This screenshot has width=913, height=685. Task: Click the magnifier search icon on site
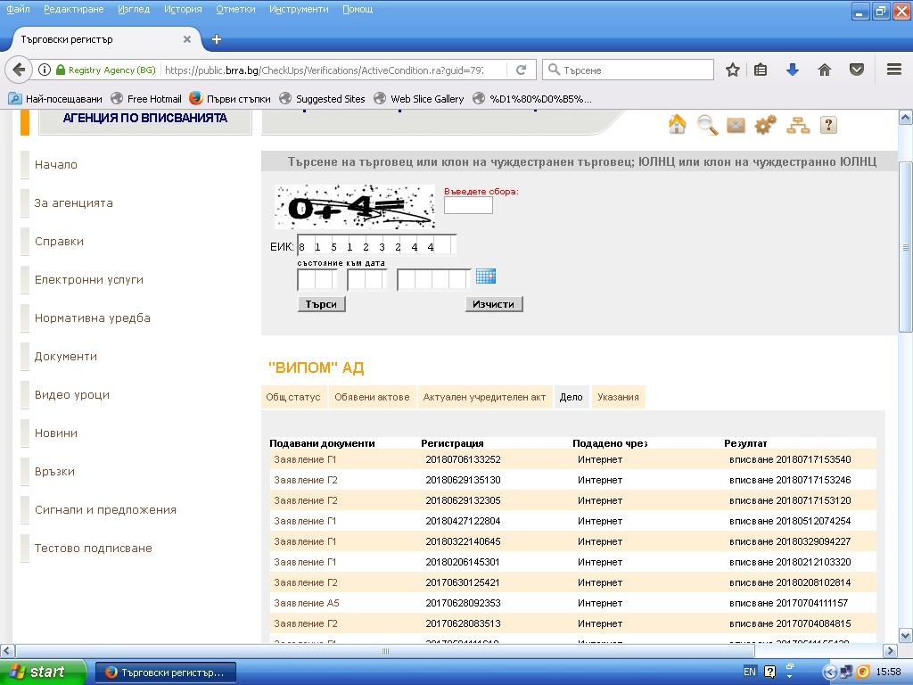point(707,125)
